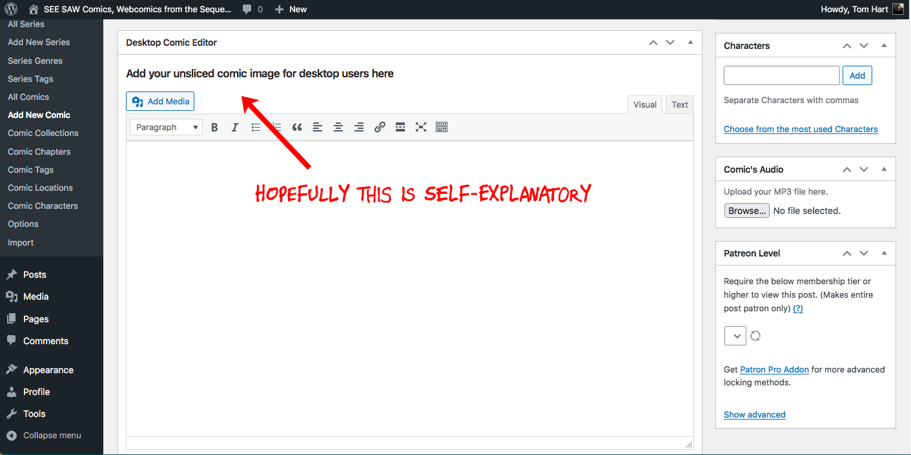The width and height of the screenshot is (911, 455).
Task: Open the Patron Pro Addon link
Action: (x=774, y=369)
